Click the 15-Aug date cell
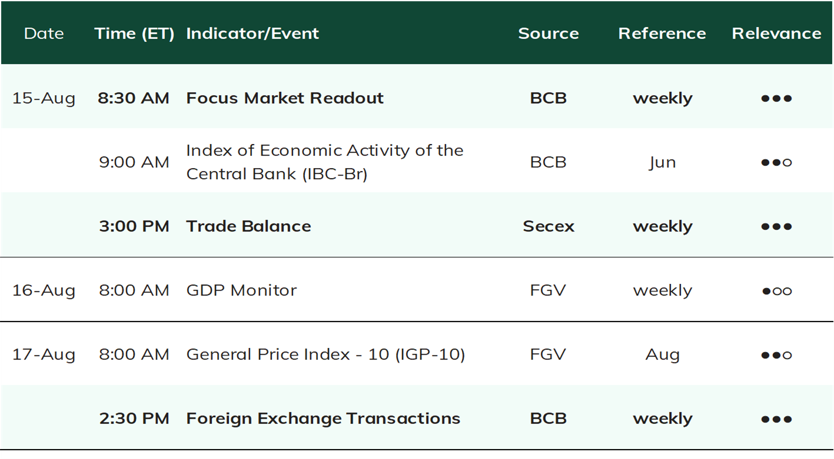Image resolution: width=834 pixels, height=459 pixels. coord(44,98)
